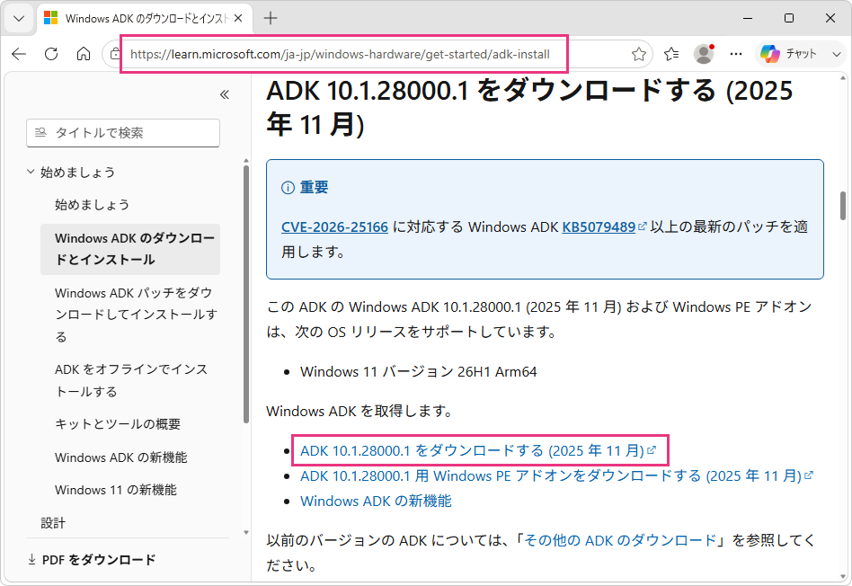Reload the page with the refresh icon

coord(51,54)
